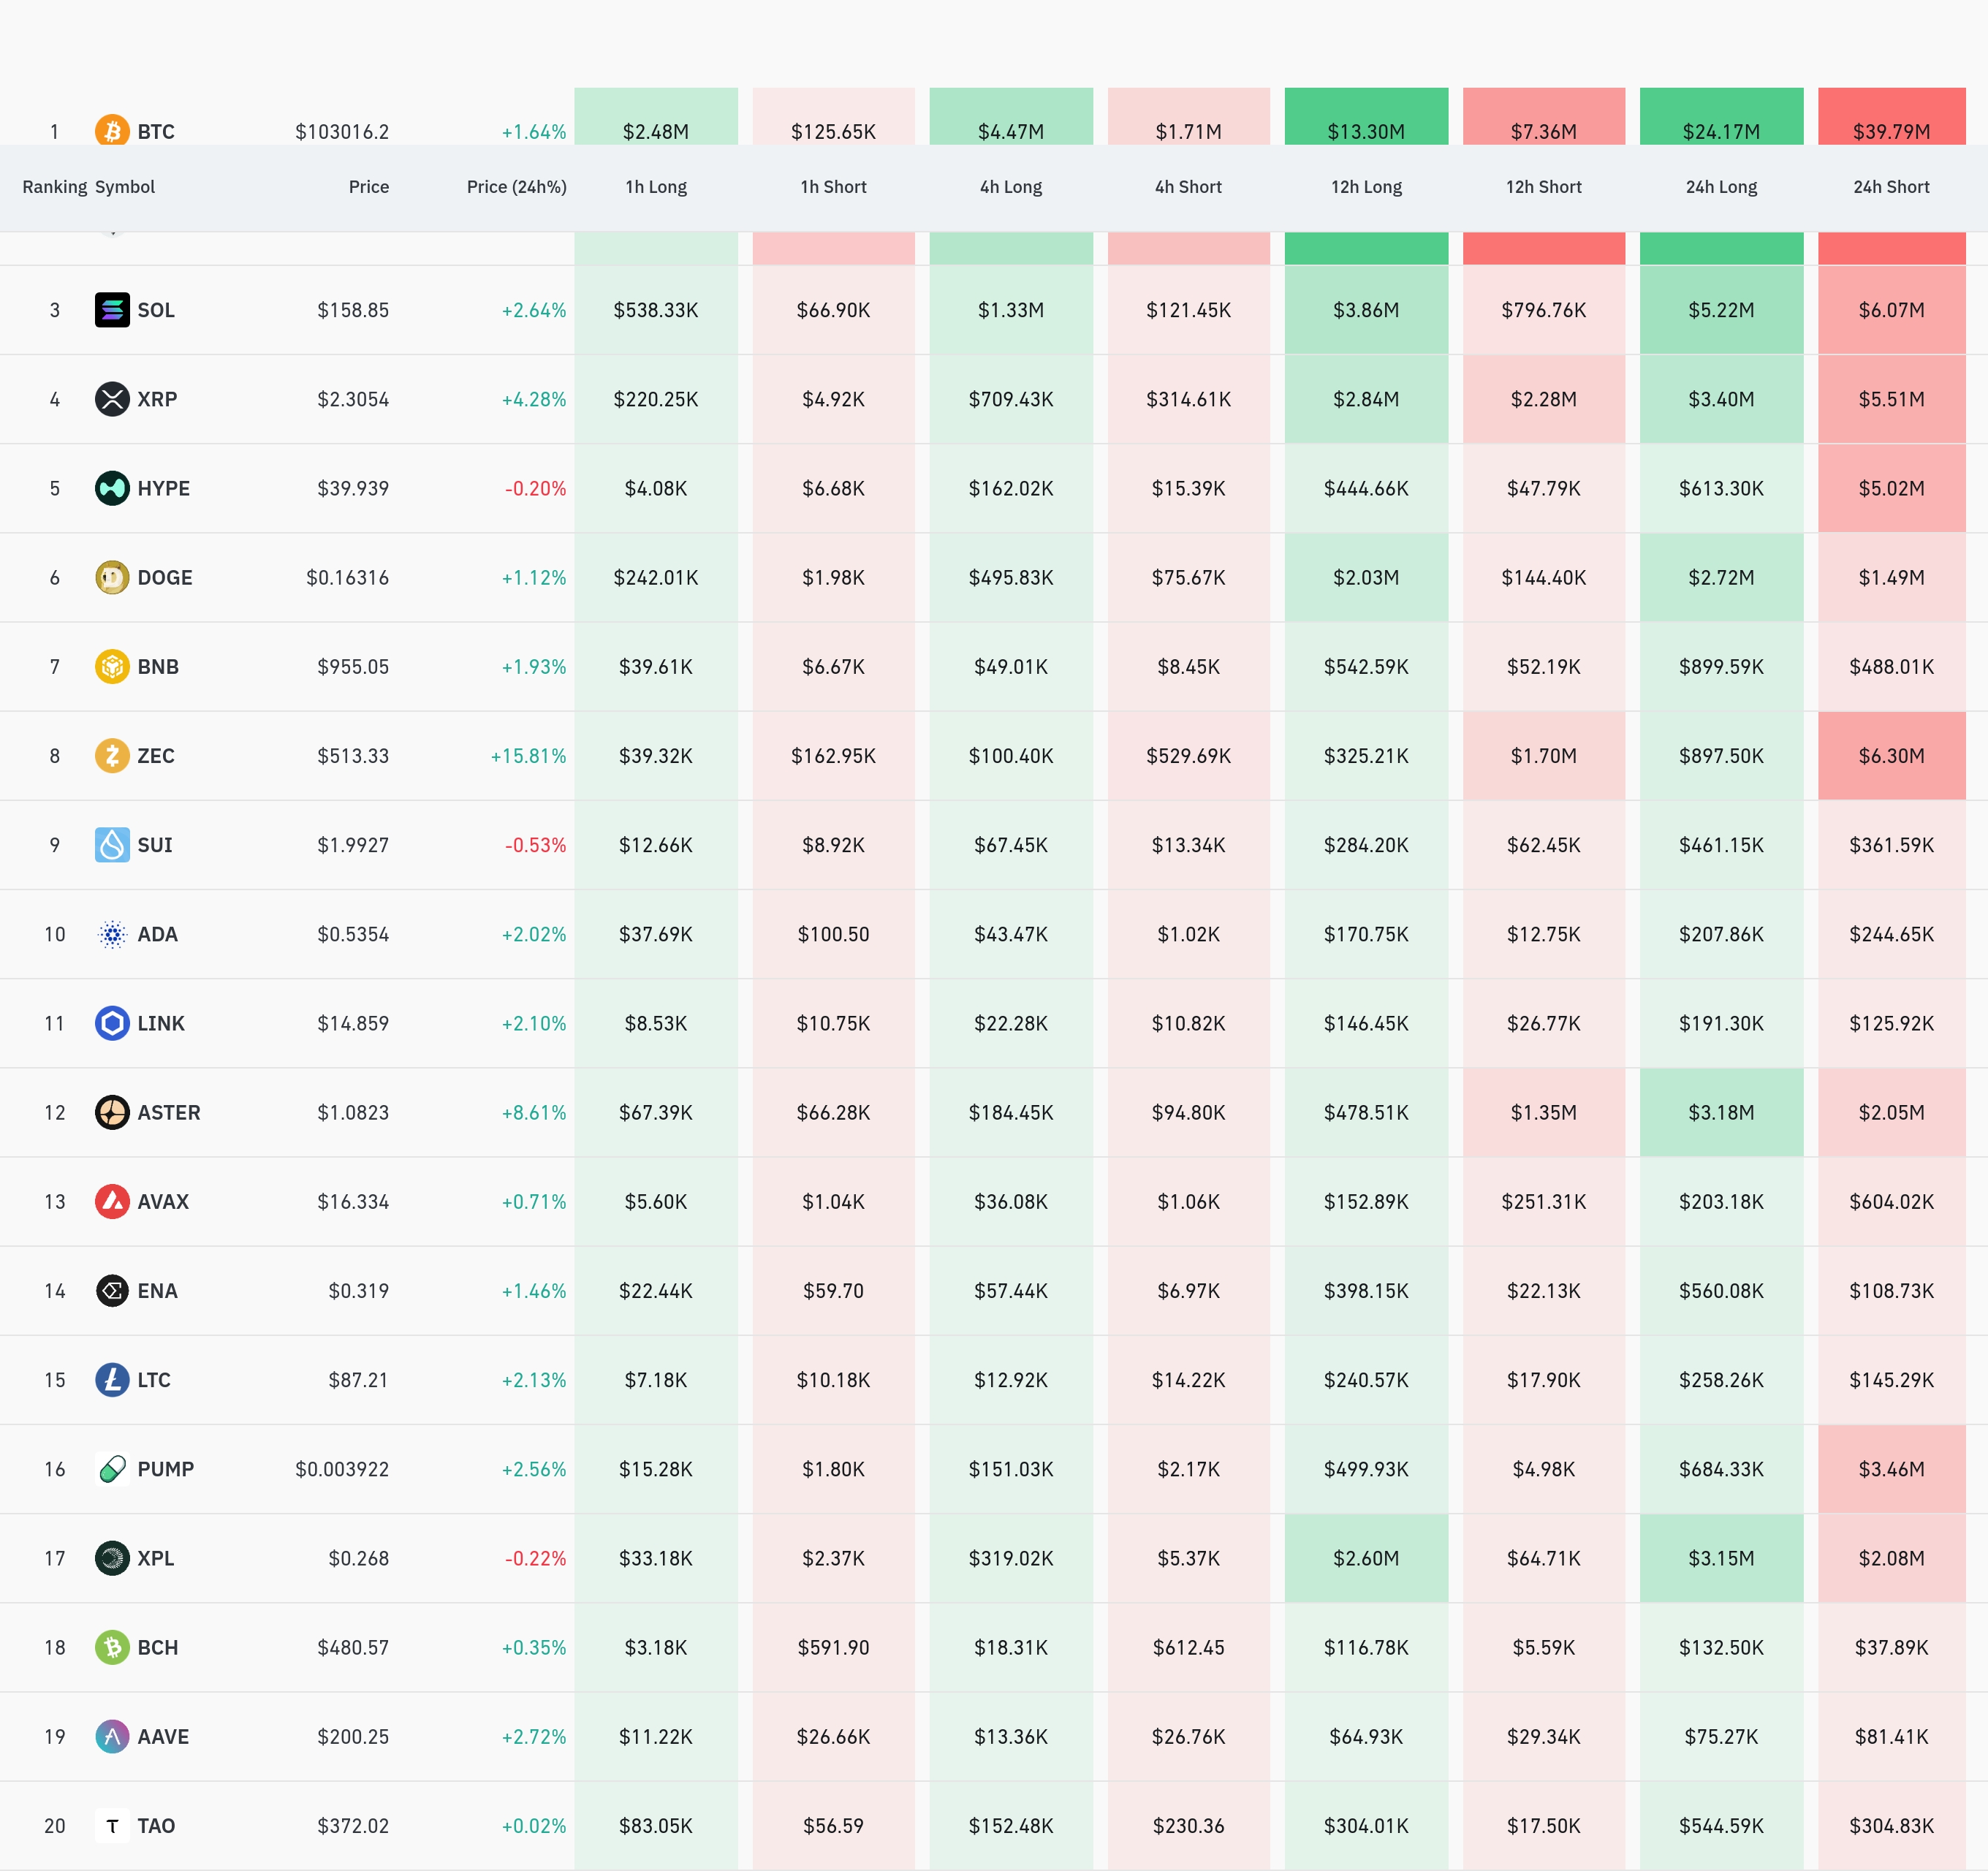This screenshot has width=1988, height=1871.
Task: Click the Zcash ZEC icon
Action: (x=112, y=755)
